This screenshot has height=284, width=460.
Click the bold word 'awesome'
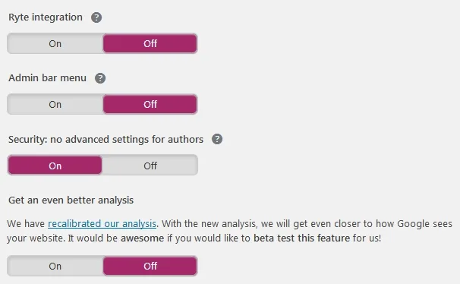point(142,238)
